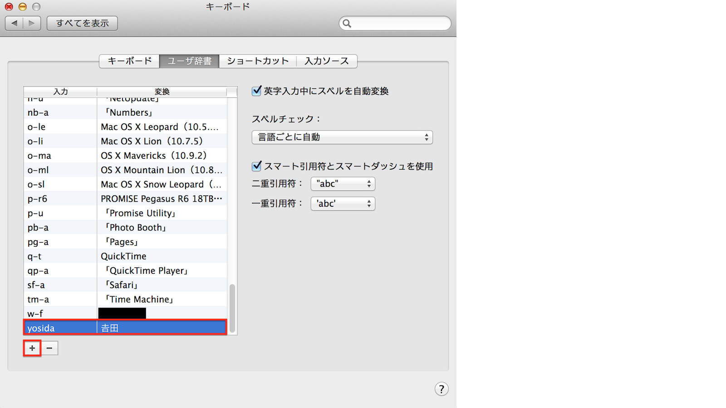Select the tm-a row
The height and width of the screenshot is (408, 726).
pyautogui.click(x=125, y=300)
